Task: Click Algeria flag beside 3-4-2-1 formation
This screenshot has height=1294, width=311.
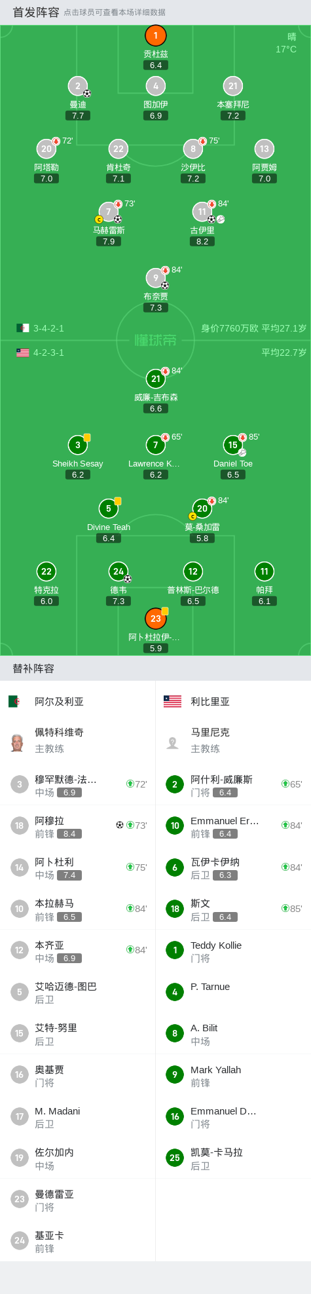Action: (23, 328)
